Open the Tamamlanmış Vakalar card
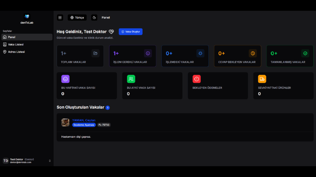This screenshot has height=177, width=316. [290, 56]
